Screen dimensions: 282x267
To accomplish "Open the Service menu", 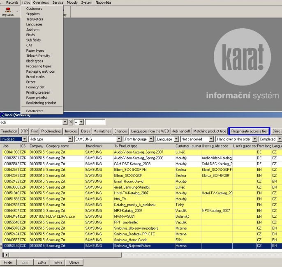I will coord(58,2).
